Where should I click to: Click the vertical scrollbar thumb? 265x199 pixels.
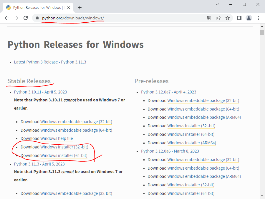[x=262, y=32]
